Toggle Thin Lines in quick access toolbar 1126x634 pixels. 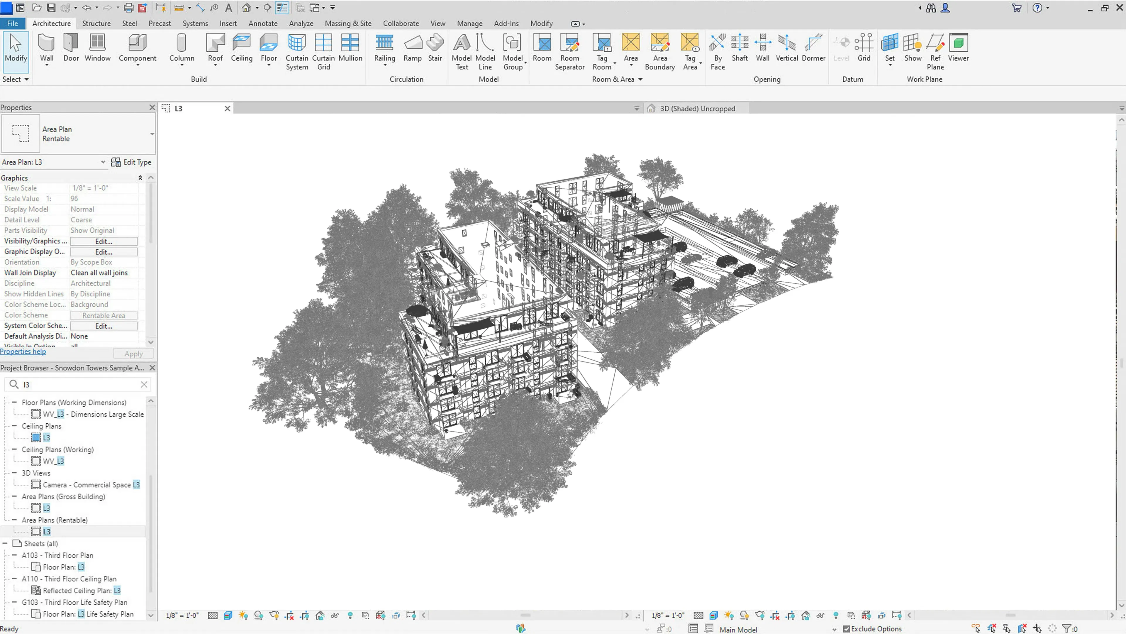tap(282, 7)
